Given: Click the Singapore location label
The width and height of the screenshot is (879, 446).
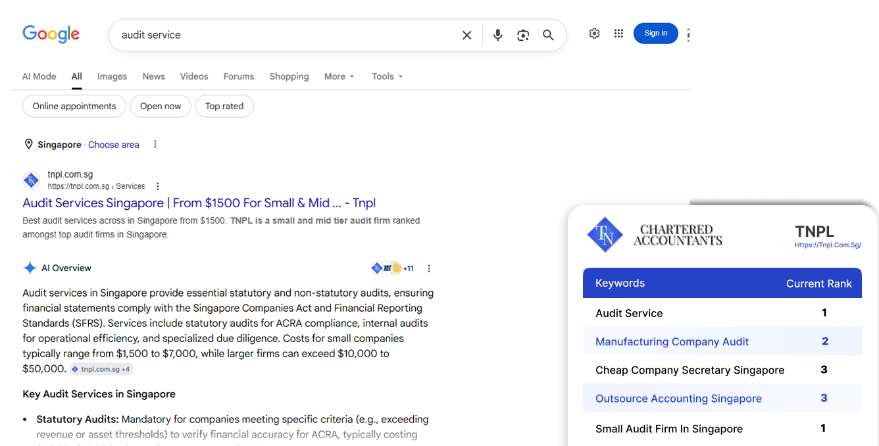Looking at the screenshot, I should point(59,145).
